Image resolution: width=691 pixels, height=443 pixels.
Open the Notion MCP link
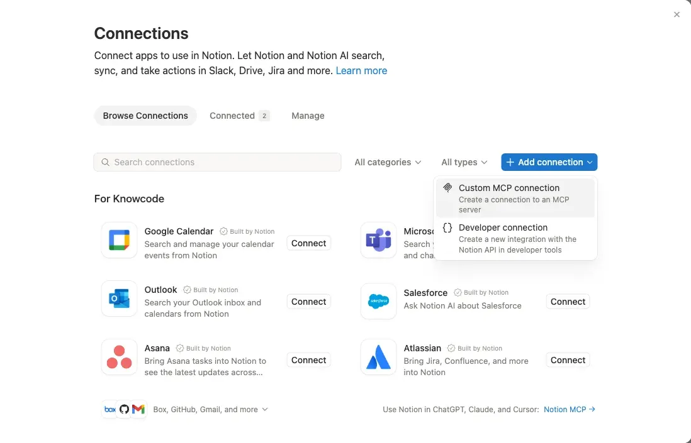pyautogui.click(x=570, y=410)
